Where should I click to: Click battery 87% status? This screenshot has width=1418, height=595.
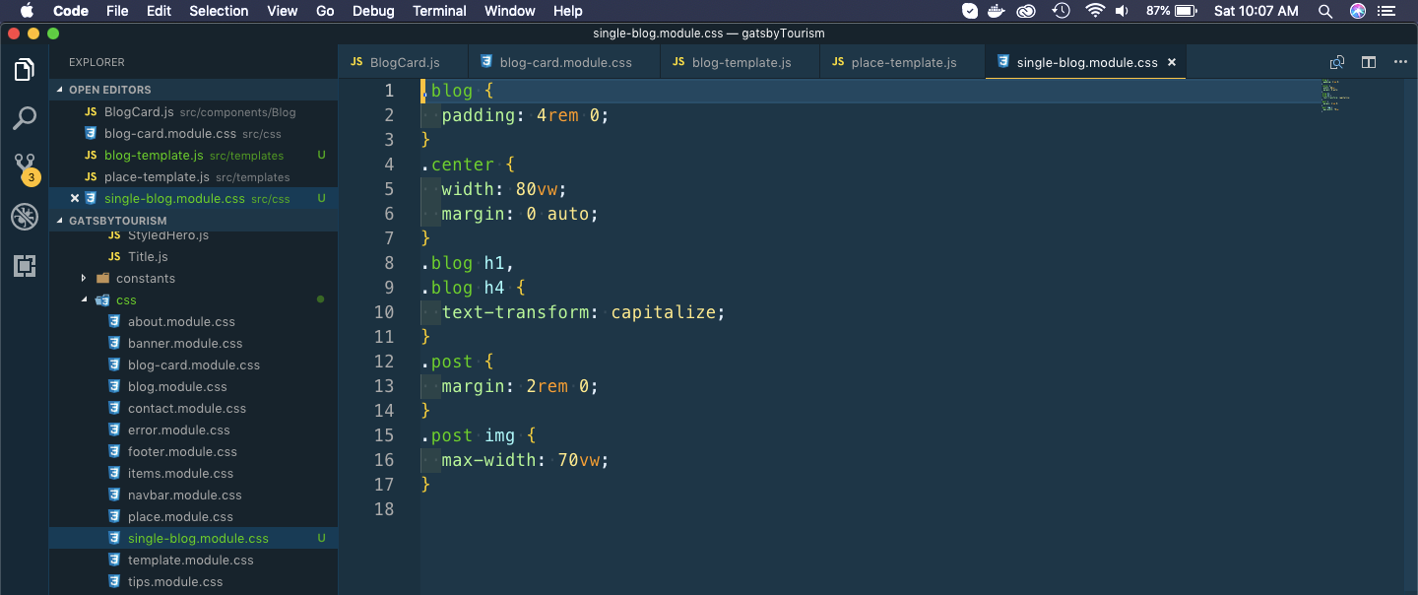coord(1172,11)
